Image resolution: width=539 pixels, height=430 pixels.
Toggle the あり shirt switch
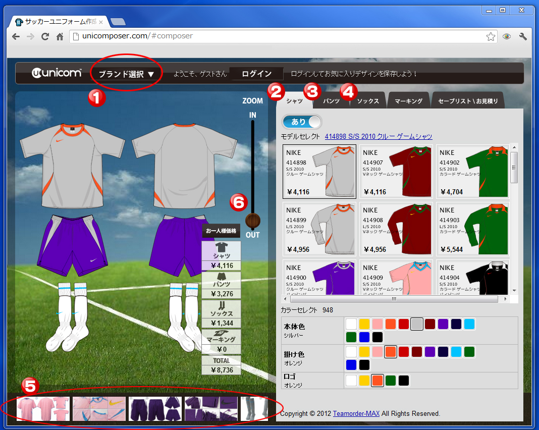(302, 122)
